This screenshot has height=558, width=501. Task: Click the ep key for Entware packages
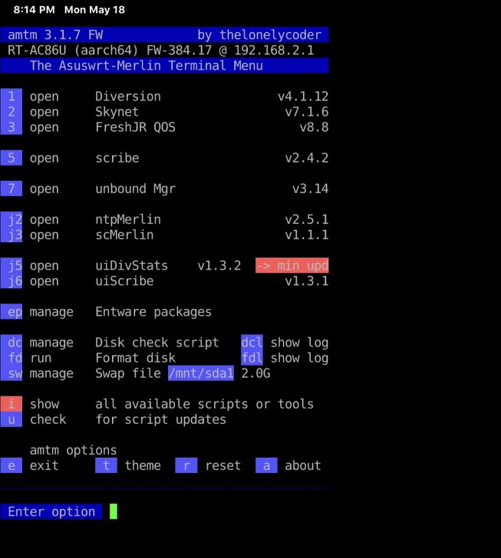pyautogui.click(x=11, y=312)
